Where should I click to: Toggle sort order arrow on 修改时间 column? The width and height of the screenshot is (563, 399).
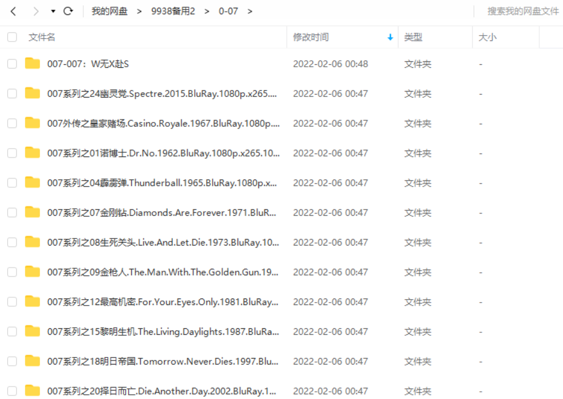pyautogui.click(x=390, y=37)
